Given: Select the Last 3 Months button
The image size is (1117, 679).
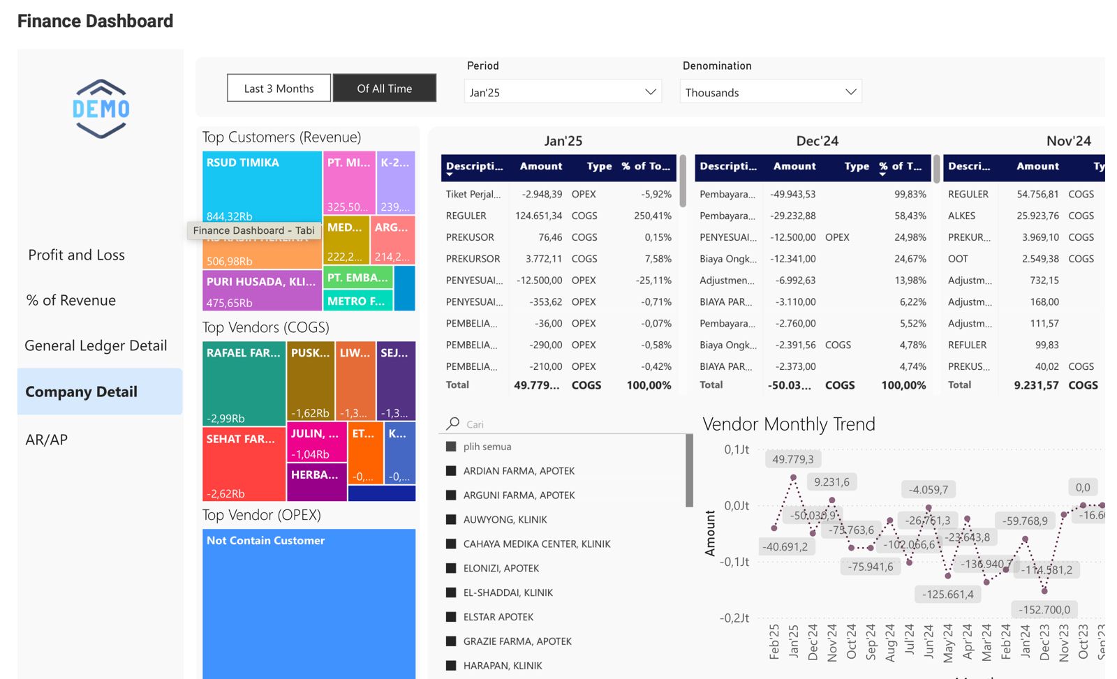Looking at the screenshot, I should (279, 89).
